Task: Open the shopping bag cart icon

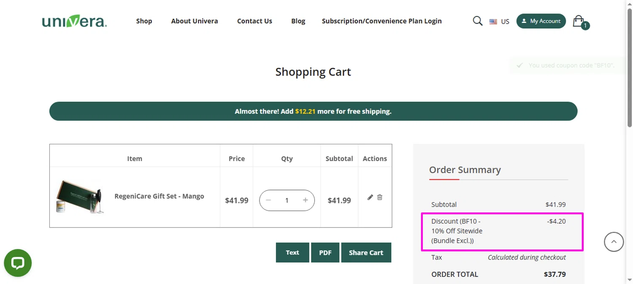Action: click(x=580, y=22)
